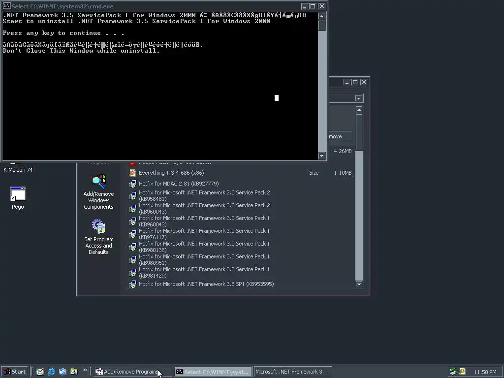
Task: Close the Add/Remove Programs window
Action: 364,82
